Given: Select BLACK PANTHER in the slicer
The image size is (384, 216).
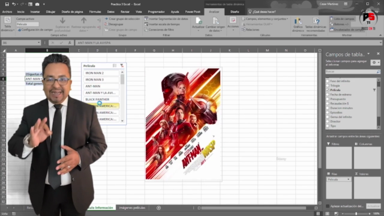Looking at the screenshot, I should tap(101, 100).
